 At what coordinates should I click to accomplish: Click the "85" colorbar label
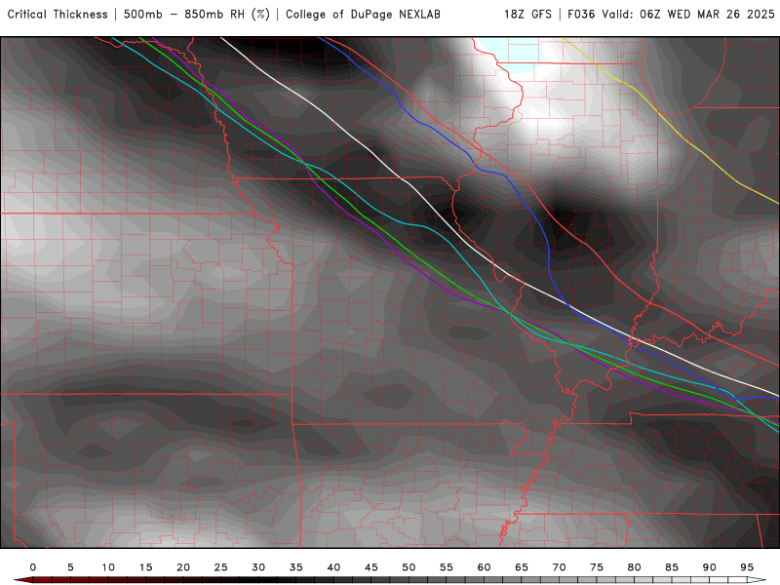pos(672,567)
